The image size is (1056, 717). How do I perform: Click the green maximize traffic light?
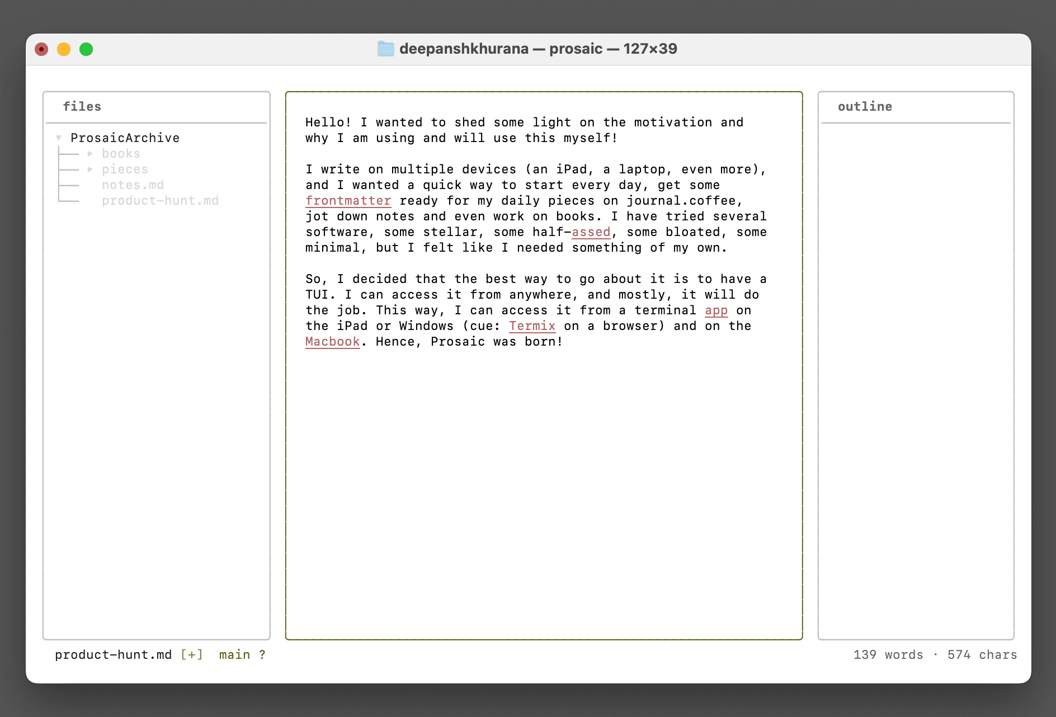(x=87, y=49)
